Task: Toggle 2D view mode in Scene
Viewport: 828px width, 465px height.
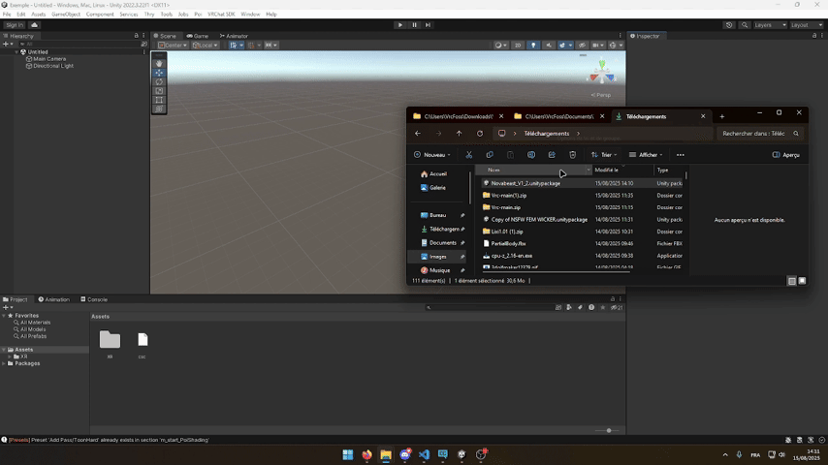Action: pos(518,46)
